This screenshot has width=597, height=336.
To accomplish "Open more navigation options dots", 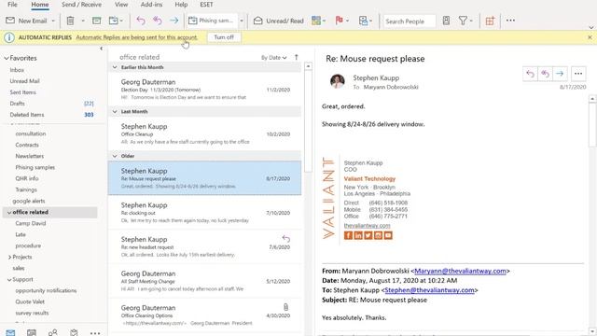I will tap(95, 333).
